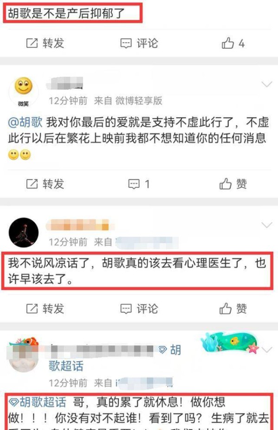Open the 微博轻享版 source link
Screen dimensions: 278x430
point(139,101)
